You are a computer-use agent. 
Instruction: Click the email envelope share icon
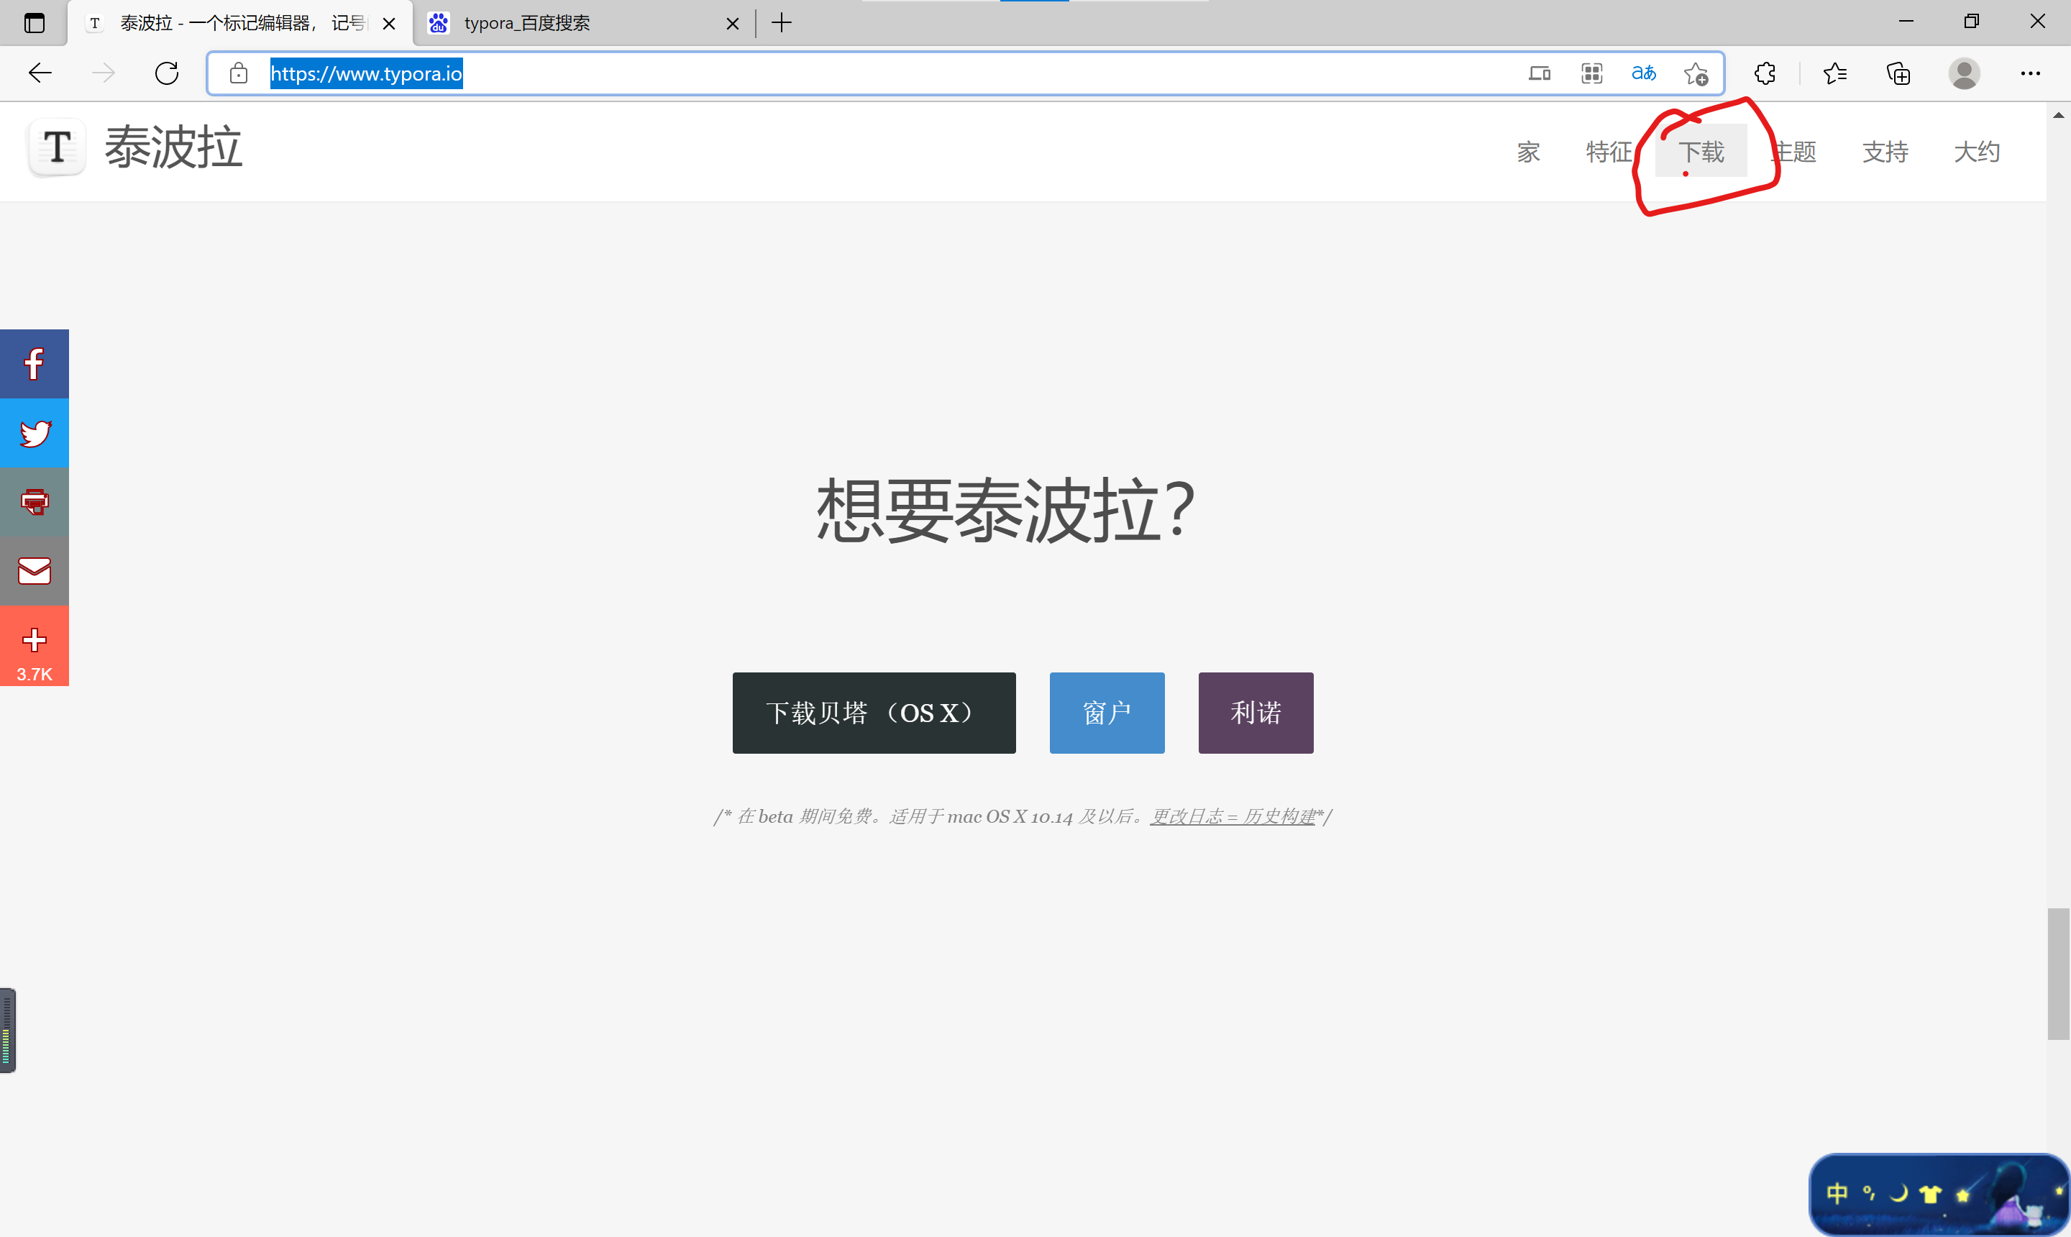(x=35, y=571)
